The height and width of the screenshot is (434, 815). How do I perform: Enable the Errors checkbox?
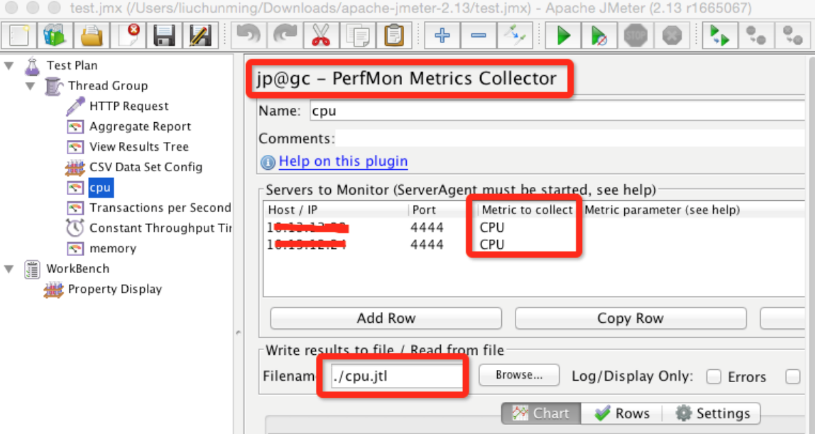click(714, 377)
